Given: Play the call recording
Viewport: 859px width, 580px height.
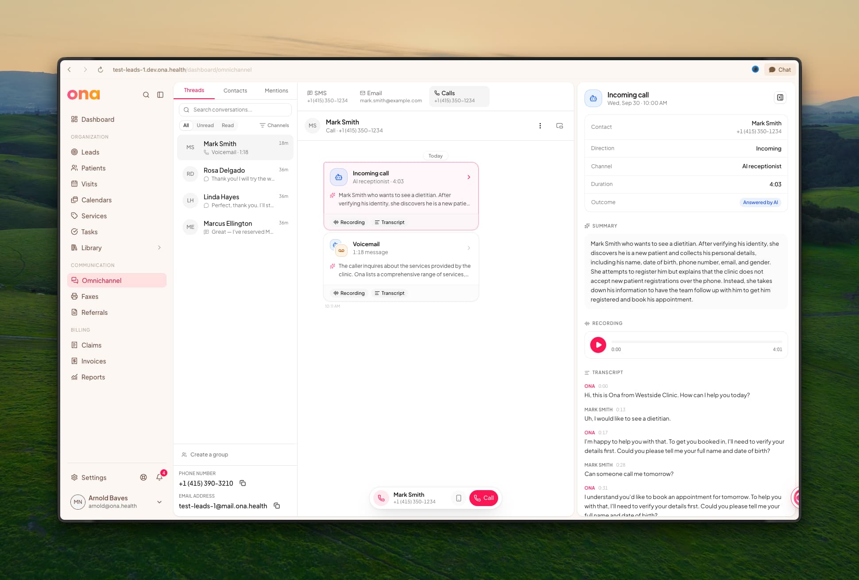Looking at the screenshot, I should pyautogui.click(x=598, y=344).
